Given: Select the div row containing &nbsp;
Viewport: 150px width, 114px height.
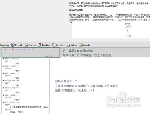Looking at the screenshot, I should tap(14, 111).
